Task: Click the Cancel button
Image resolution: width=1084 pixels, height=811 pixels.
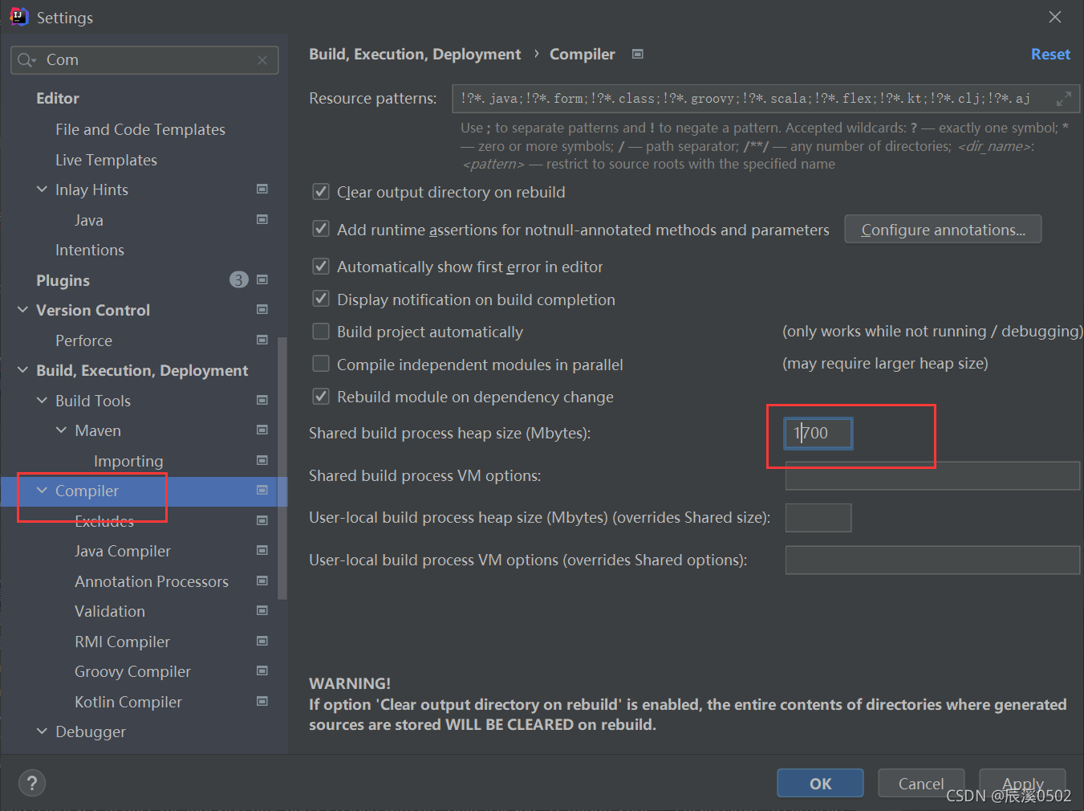Action: [x=921, y=783]
